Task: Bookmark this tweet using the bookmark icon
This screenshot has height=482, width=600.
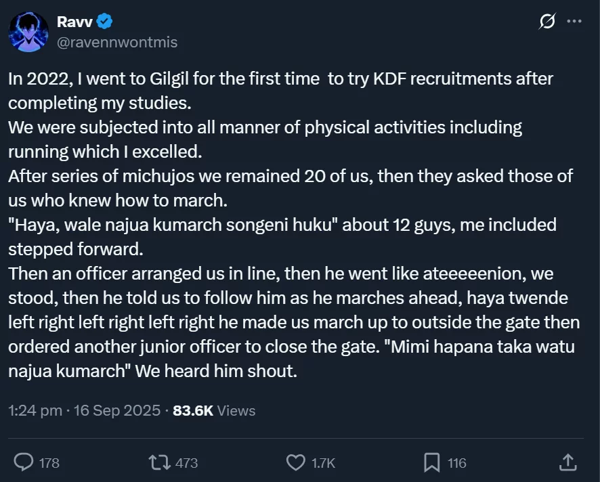Action: (x=432, y=462)
